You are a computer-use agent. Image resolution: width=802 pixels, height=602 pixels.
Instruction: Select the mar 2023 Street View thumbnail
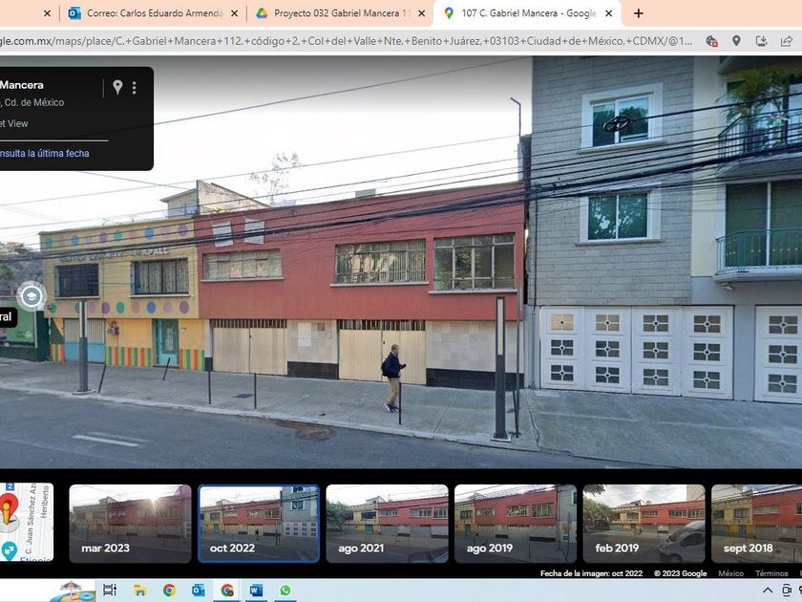(130, 524)
